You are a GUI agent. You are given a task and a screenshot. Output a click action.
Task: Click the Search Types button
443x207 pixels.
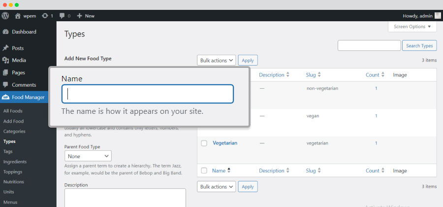point(419,46)
